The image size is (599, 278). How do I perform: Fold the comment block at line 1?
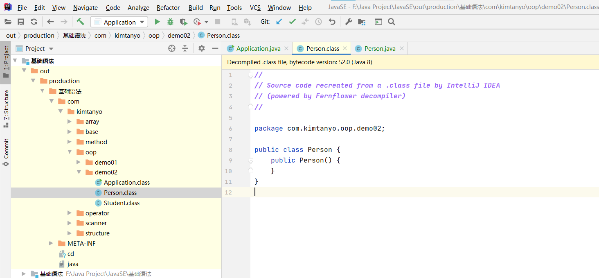(251, 75)
